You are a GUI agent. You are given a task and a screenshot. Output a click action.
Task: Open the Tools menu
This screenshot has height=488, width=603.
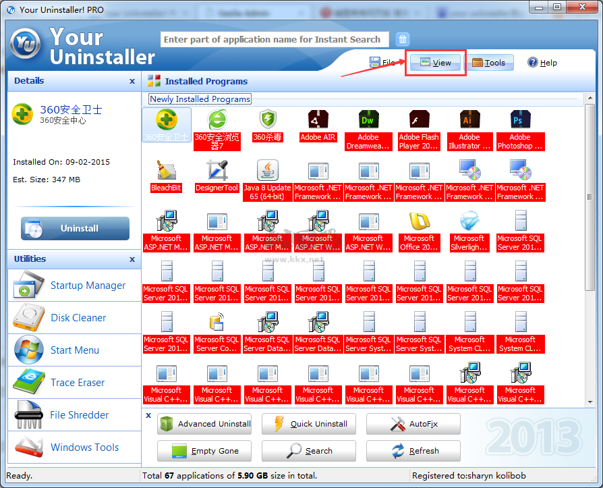point(490,62)
